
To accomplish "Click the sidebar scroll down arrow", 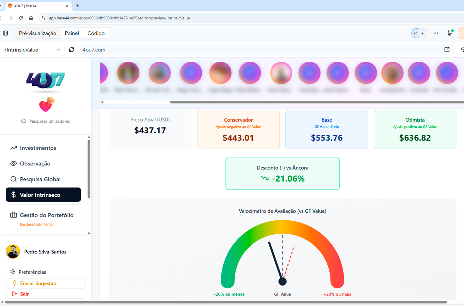I will tap(89, 233).
